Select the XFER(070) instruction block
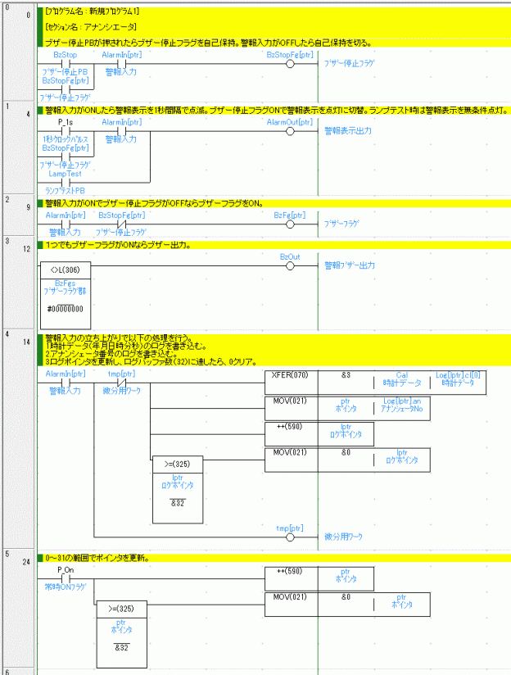Viewport: 511px width, 675px height. (375, 383)
